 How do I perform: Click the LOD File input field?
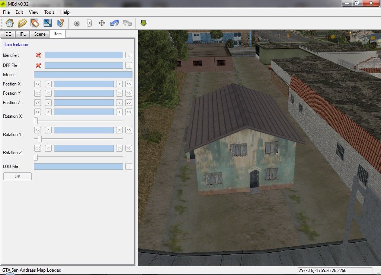click(79, 166)
